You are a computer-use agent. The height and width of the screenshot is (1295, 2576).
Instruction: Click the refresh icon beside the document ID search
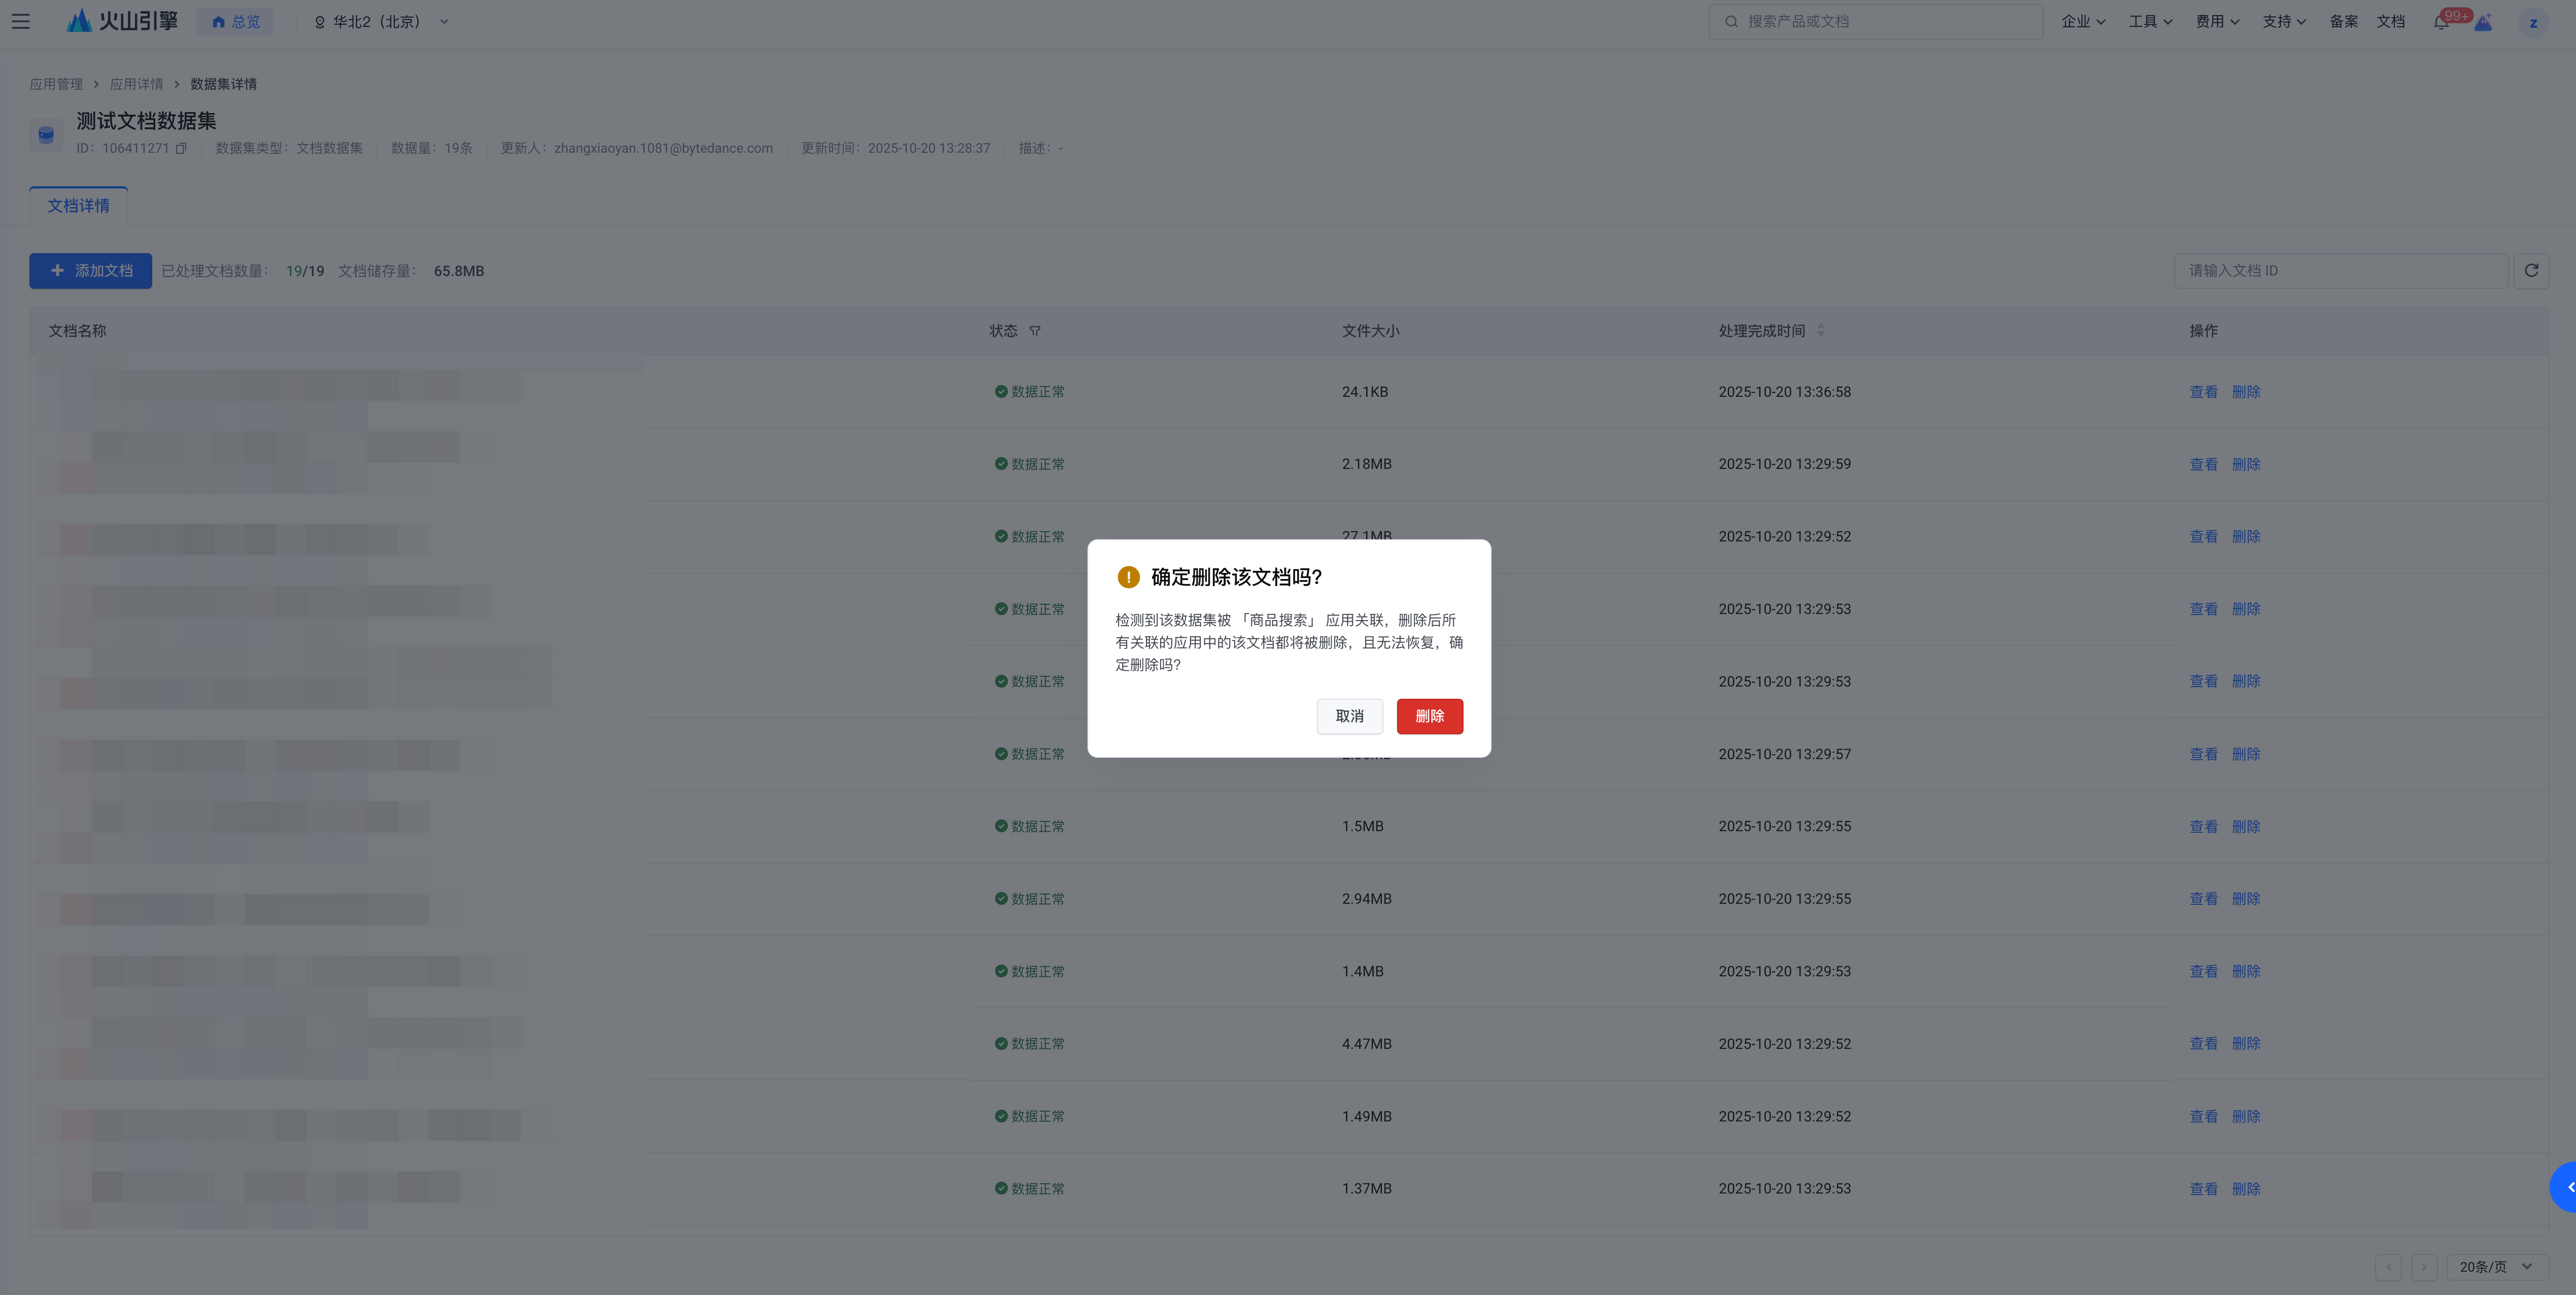[x=2531, y=271]
